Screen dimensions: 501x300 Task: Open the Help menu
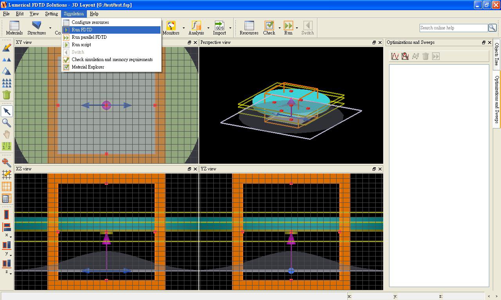(94, 14)
